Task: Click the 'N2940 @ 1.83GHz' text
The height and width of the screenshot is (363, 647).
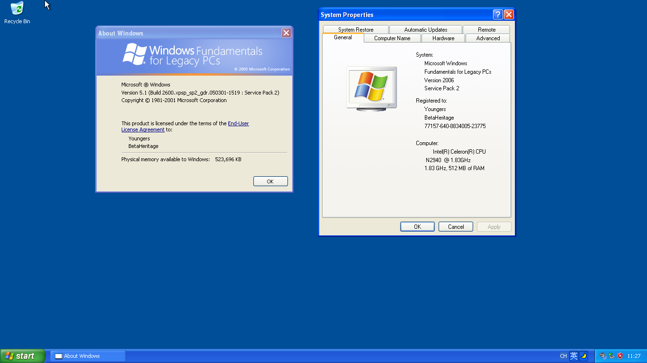Action: [448, 160]
